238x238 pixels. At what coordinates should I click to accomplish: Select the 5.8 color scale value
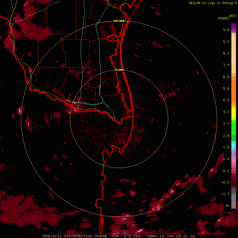tap(226, 89)
